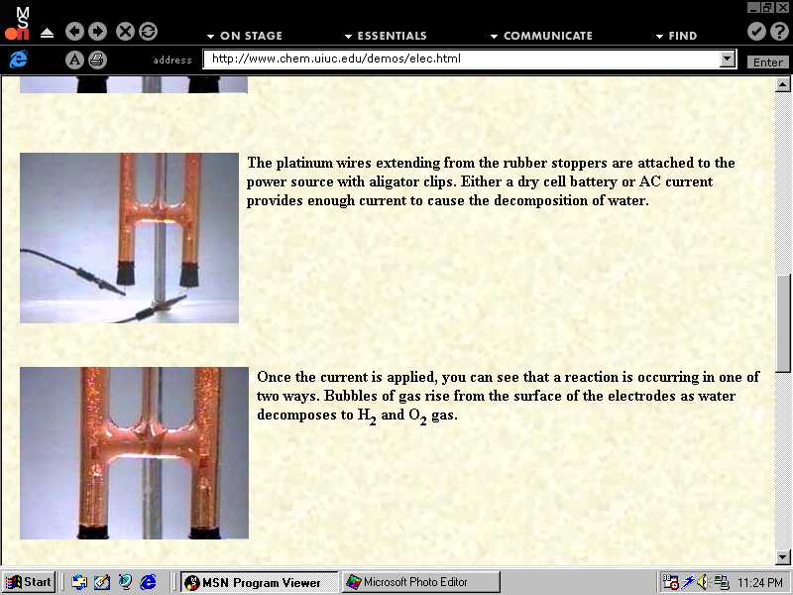Click the browser Back arrow button
This screenshot has width=793, height=595.
[x=75, y=32]
